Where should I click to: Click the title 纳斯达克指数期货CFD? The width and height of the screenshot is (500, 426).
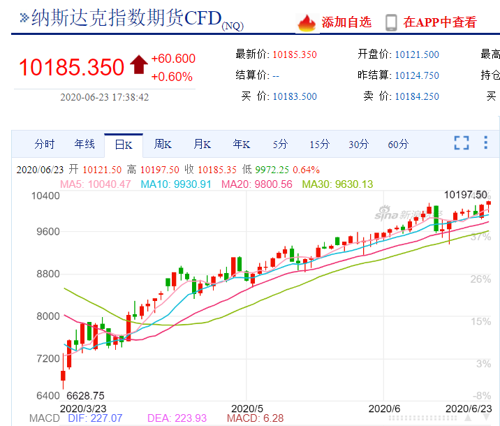tap(126, 18)
